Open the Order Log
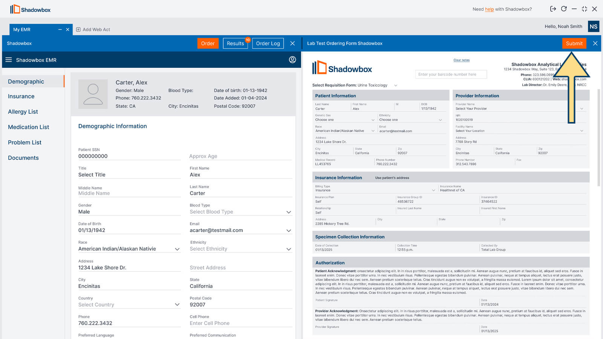 coord(268,43)
